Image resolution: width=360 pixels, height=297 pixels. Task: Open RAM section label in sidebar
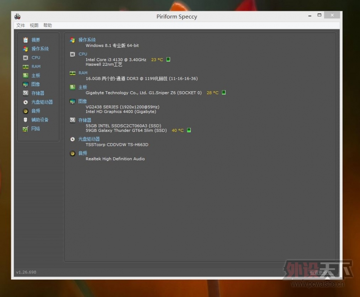click(36, 67)
